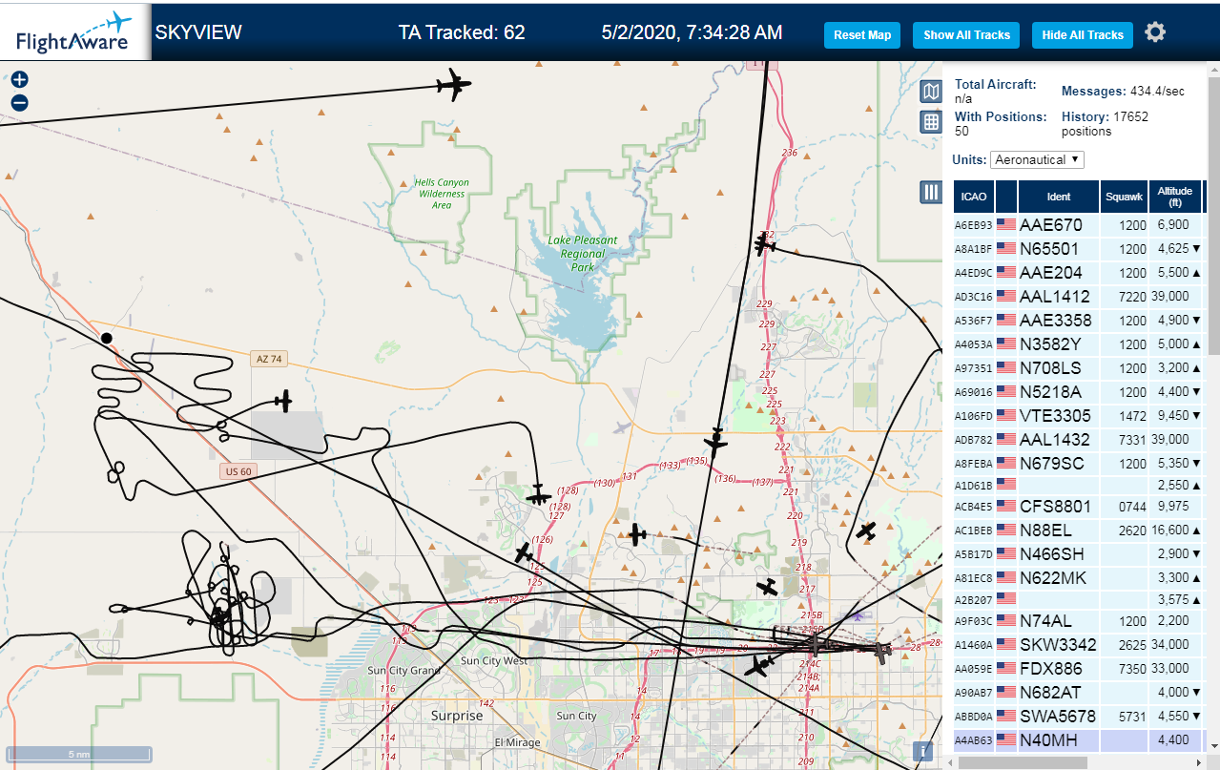
Task: Select aircraft icon near mile marker 222
Action: [x=715, y=441]
